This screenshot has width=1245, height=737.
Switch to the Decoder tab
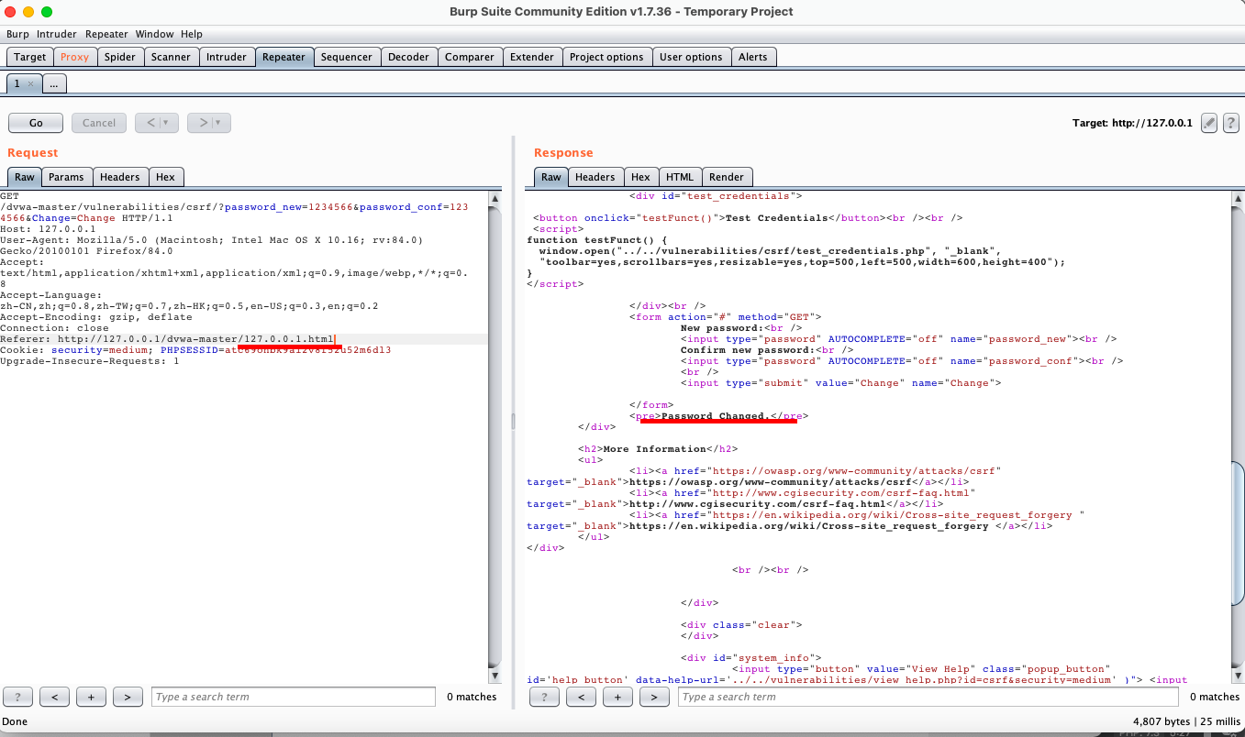click(409, 57)
